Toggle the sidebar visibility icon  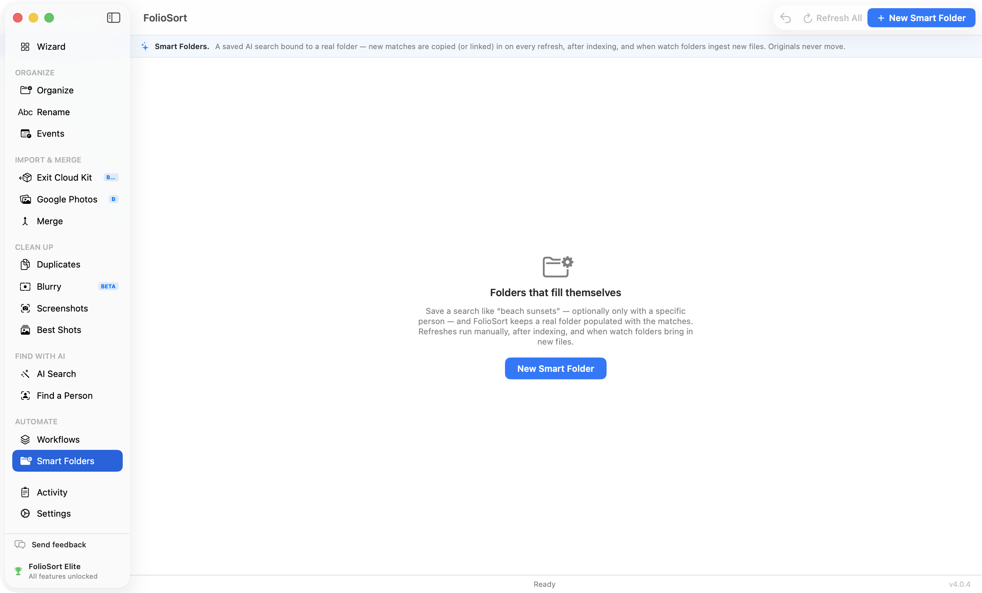[x=114, y=17]
